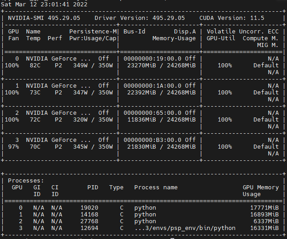Click memory usage "11836MiB / 24268MiB"

(x=162, y=120)
